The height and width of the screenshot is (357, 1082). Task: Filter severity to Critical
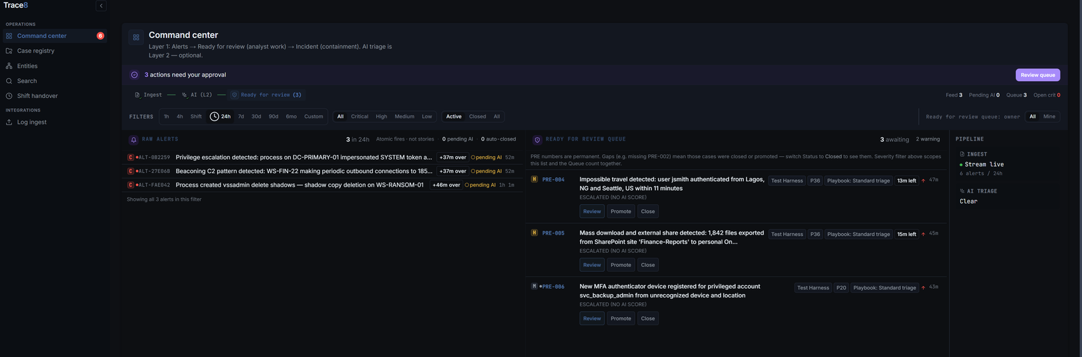[x=360, y=116]
